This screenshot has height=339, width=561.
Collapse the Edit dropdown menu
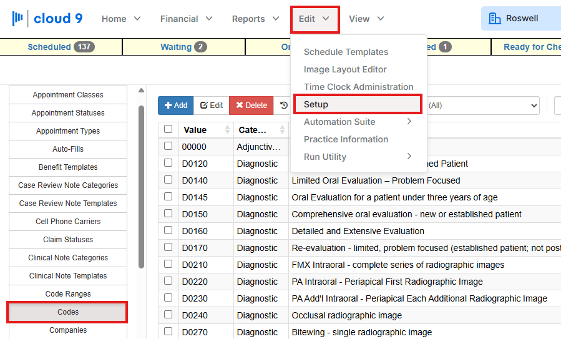click(315, 19)
